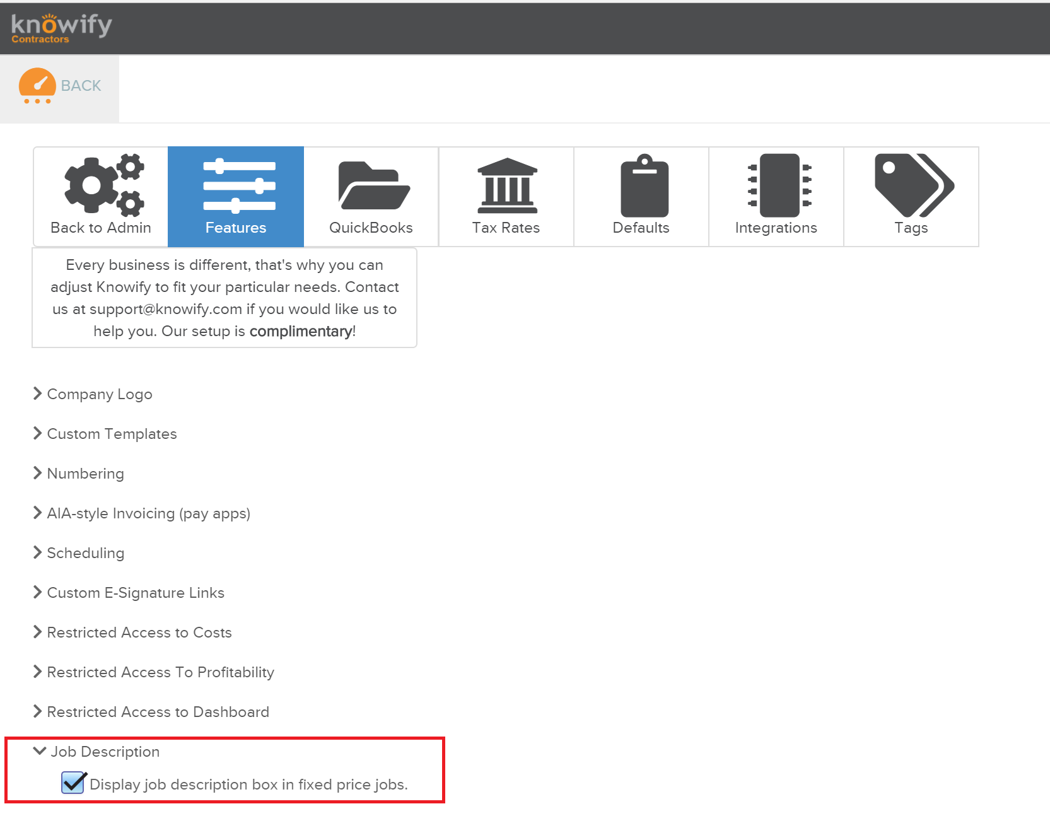The height and width of the screenshot is (816, 1050).
Task: Click Restricted Access To Profitability title
Action: coord(161,672)
